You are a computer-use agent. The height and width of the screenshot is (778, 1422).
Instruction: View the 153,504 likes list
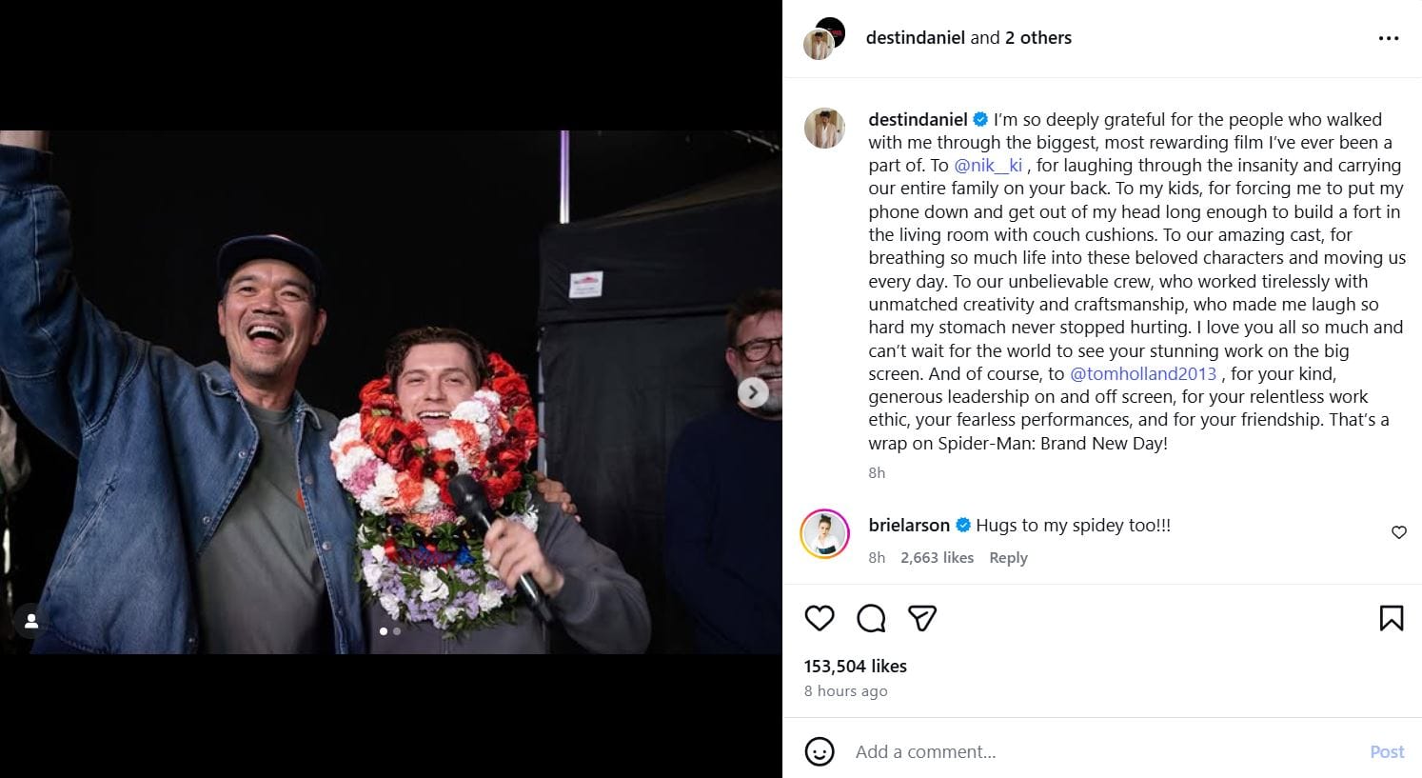(x=855, y=666)
